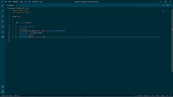Open the Help menu
The width and height of the screenshot is (173, 97).
[x=41, y=2]
